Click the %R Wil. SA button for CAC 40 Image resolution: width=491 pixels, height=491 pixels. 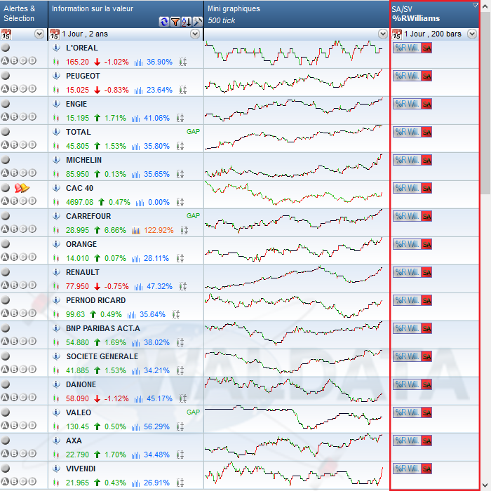412,188
